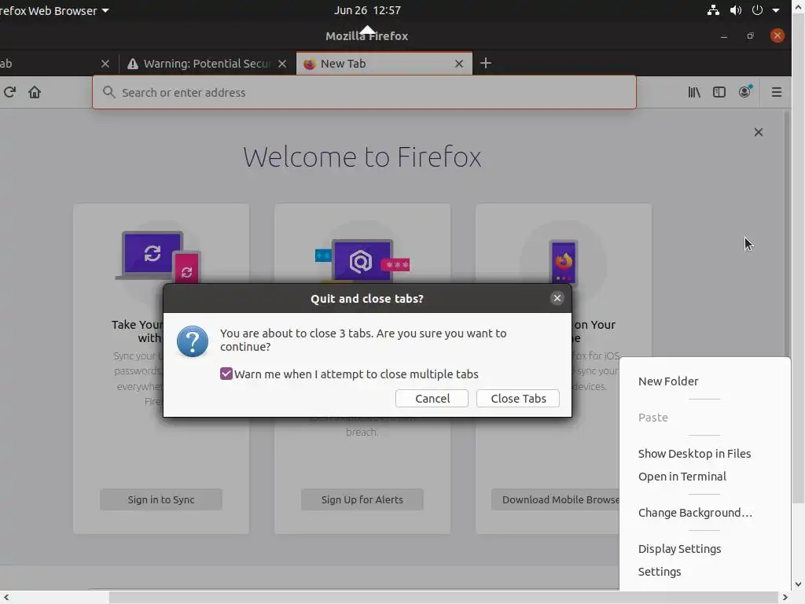The width and height of the screenshot is (805, 604).
Task: Open Display Settings from context menu
Action: coord(679,549)
